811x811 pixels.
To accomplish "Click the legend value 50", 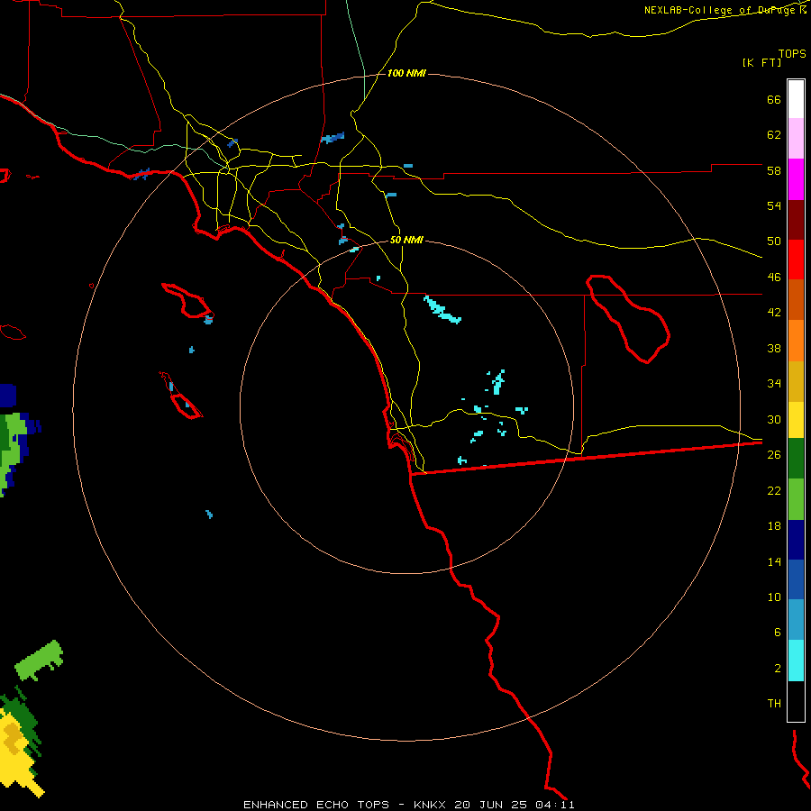I will [x=774, y=241].
